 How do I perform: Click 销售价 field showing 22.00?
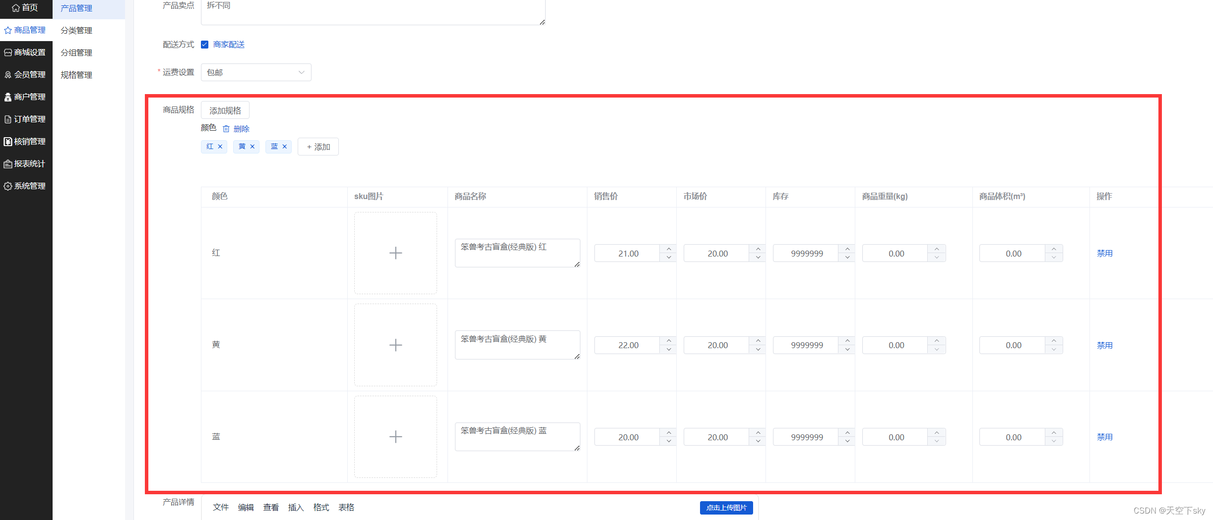coord(628,345)
